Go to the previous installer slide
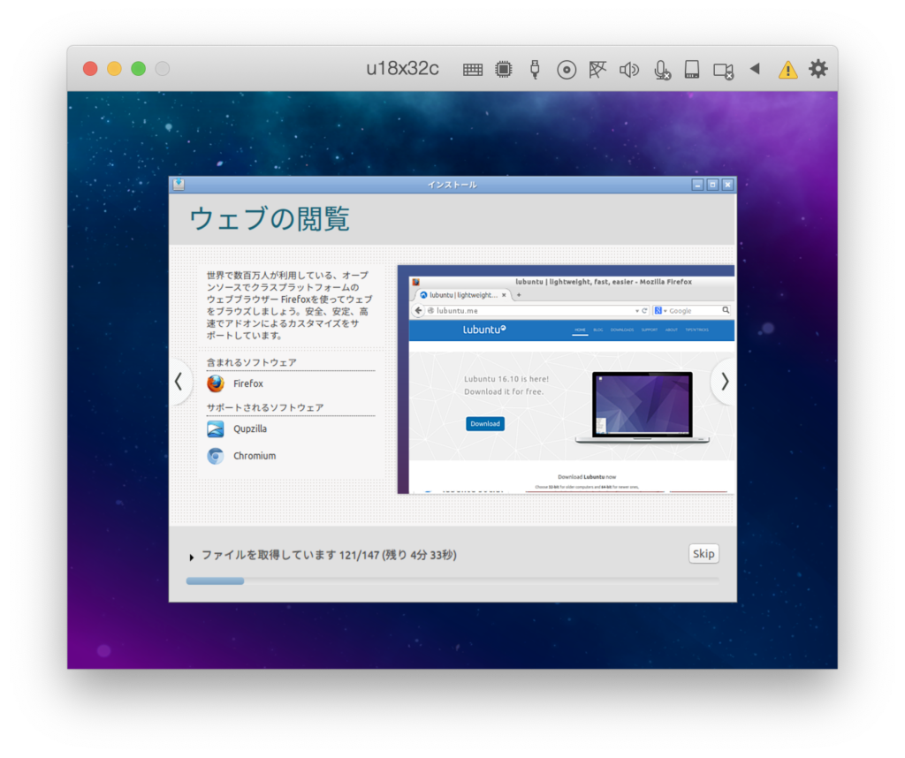This screenshot has height=758, width=905. pyautogui.click(x=179, y=381)
